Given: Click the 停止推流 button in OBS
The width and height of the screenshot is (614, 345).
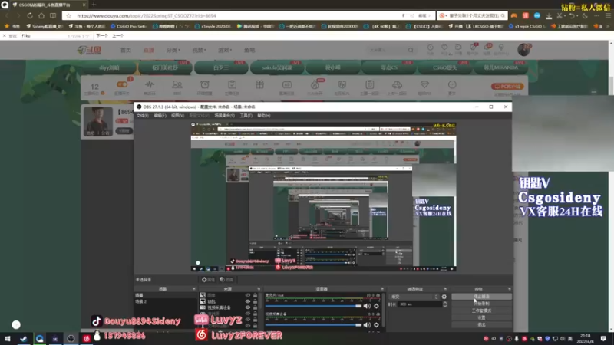Looking at the screenshot, I should (x=481, y=297).
